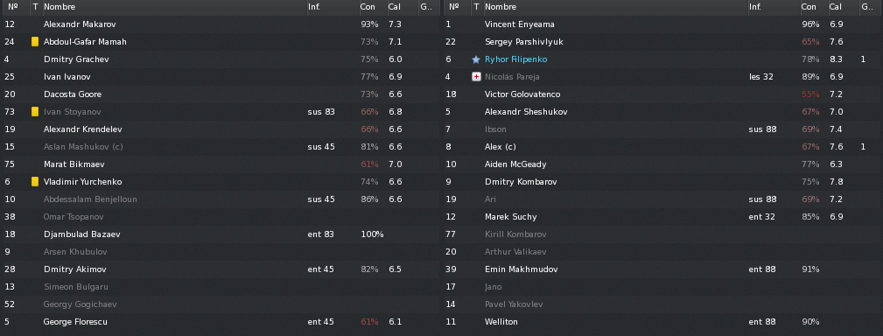Click yellow card icon beside Abdoul-Gafar Mamah

(x=35, y=42)
